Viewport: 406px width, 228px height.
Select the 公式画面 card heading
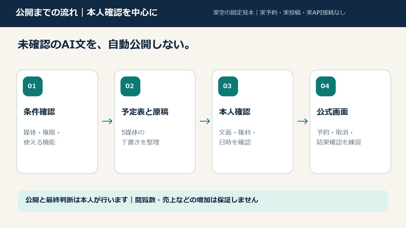(332, 112)
